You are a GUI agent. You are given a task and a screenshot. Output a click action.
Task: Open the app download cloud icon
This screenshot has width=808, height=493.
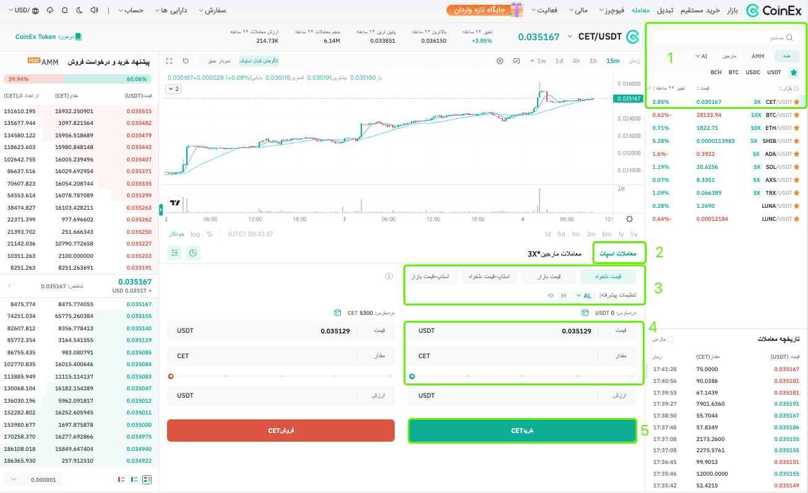pos(49,11)
